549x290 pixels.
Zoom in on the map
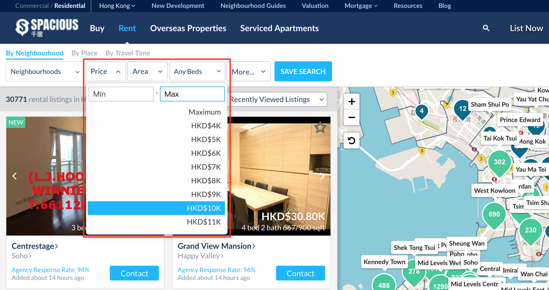[352, 102]
